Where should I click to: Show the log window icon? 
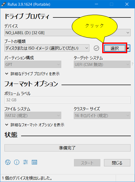34,162
